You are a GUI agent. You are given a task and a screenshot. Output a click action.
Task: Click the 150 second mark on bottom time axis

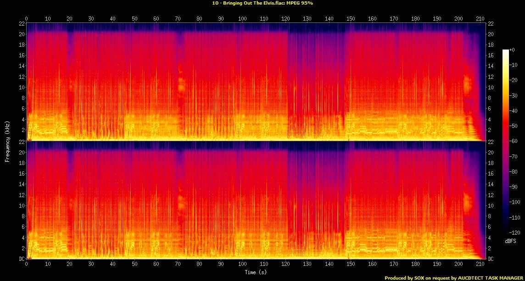[x=351, y=264]
